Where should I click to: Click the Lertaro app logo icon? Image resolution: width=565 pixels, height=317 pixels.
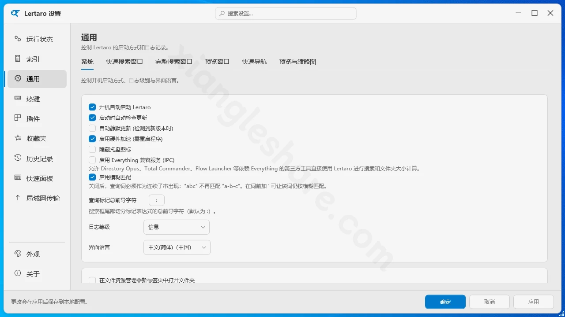pyautogui.click(x=15, y=13)
